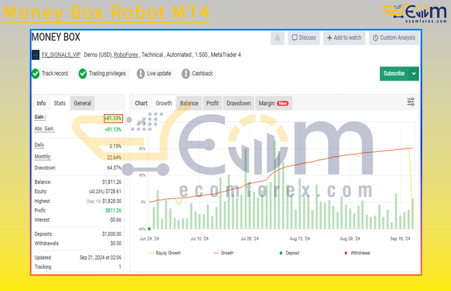Click the Equity value $728.61

(x=113, y=191)
